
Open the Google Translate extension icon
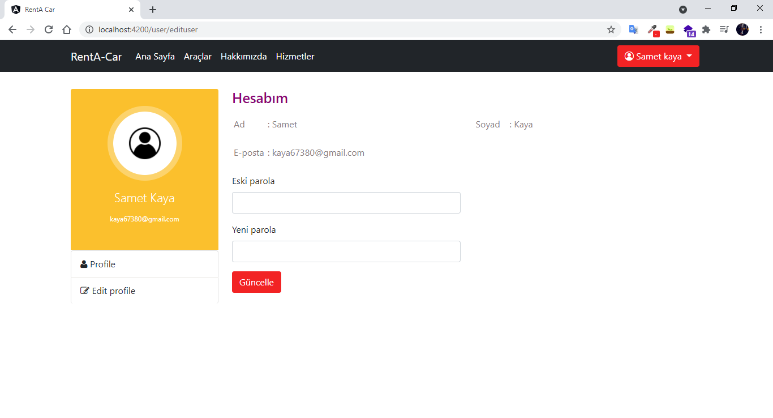click(x=633, y=29)
